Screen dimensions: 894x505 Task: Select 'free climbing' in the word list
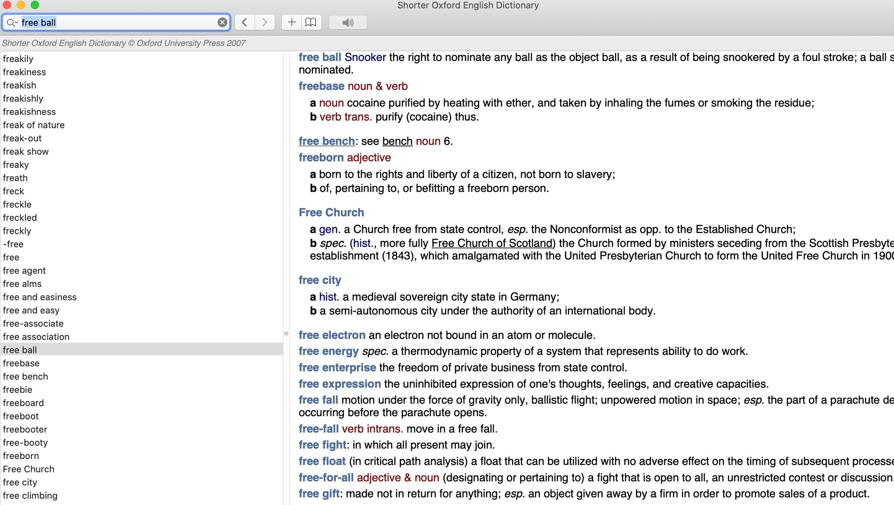click(142, 496)
